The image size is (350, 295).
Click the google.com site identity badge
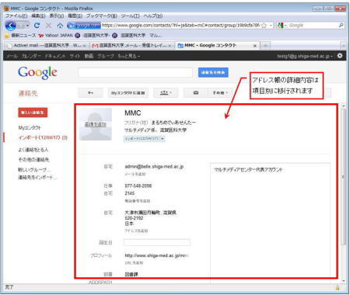point(84,26)
